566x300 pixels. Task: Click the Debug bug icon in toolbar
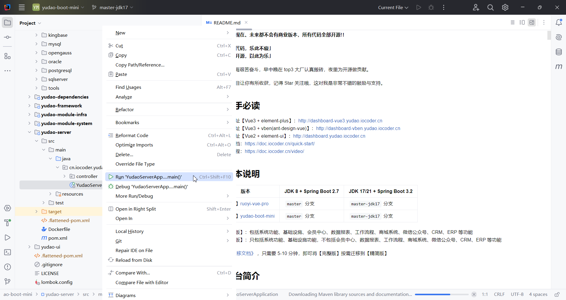(431, 7)
